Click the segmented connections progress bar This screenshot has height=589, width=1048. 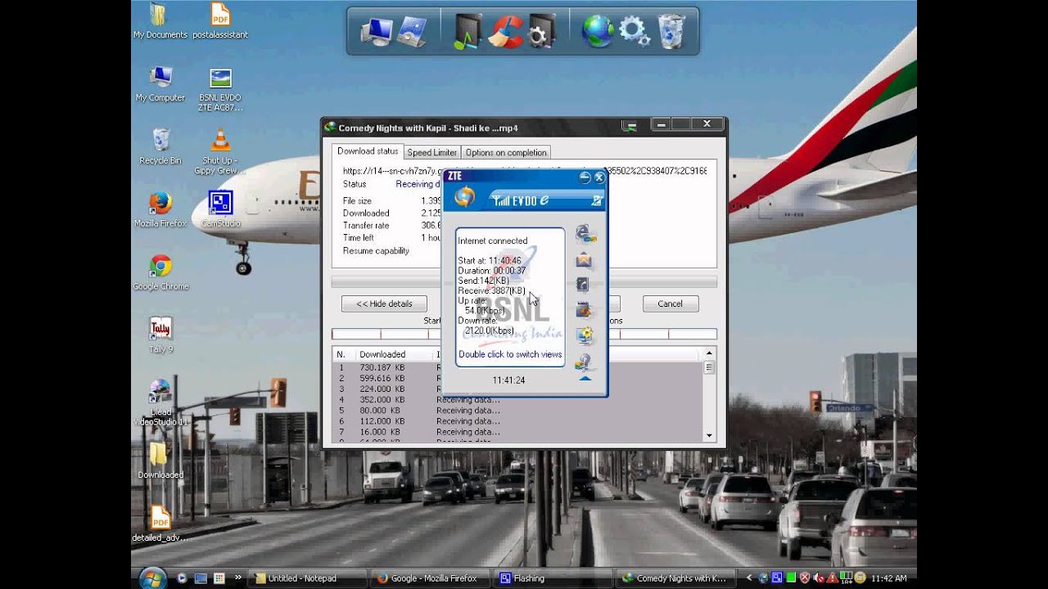click(524, 334)
